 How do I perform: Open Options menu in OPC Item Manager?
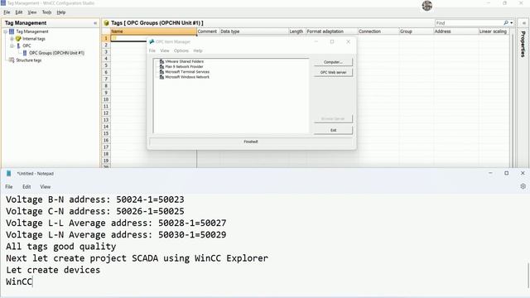[181, 50]
